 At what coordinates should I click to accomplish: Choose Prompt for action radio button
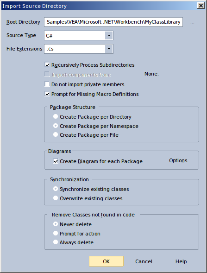click(x=56, y=233)
